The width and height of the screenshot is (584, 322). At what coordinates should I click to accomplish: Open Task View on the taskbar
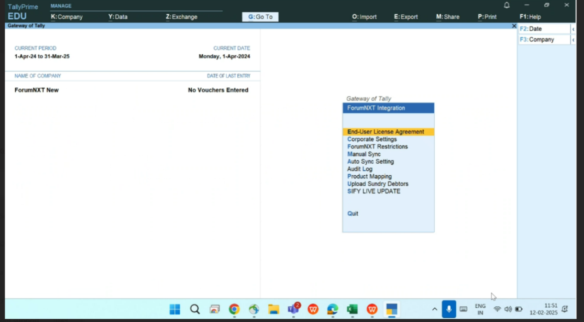215,310
